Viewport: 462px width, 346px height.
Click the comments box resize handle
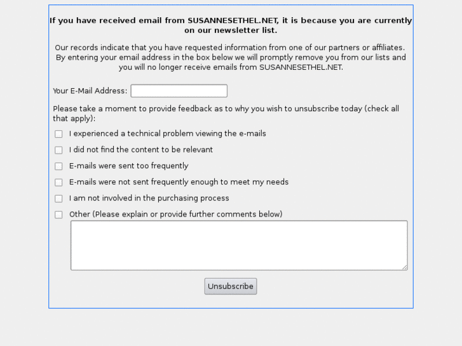pos(404,267)
